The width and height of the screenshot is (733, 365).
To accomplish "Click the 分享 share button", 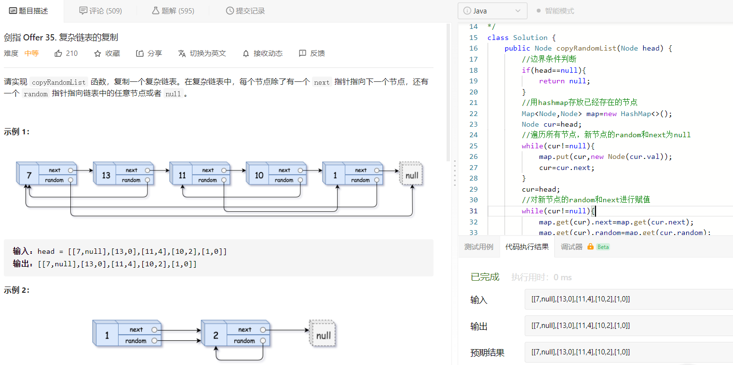I will tap(149, 53).
